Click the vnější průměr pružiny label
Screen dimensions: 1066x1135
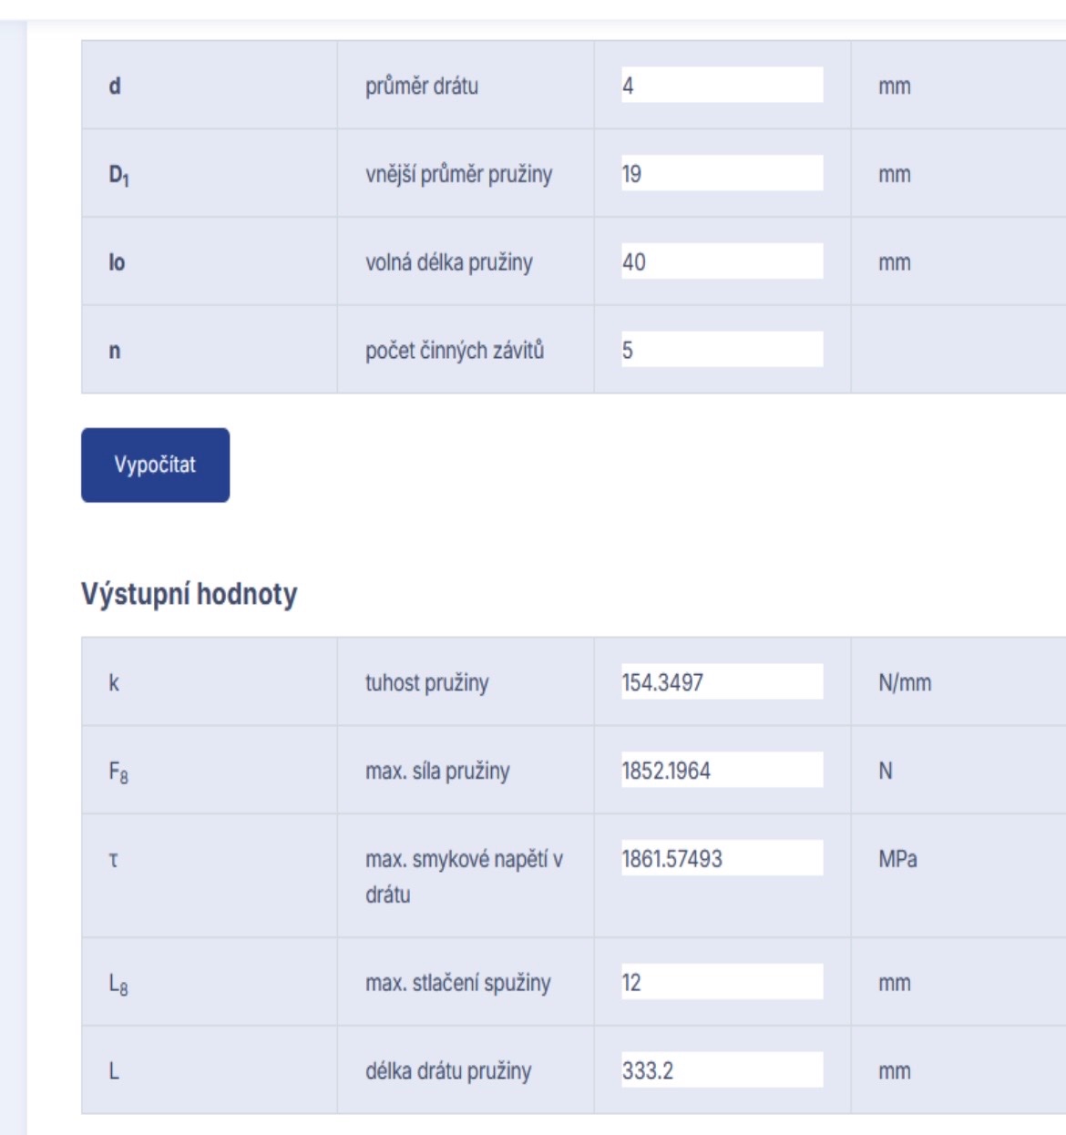pos(459,174)
